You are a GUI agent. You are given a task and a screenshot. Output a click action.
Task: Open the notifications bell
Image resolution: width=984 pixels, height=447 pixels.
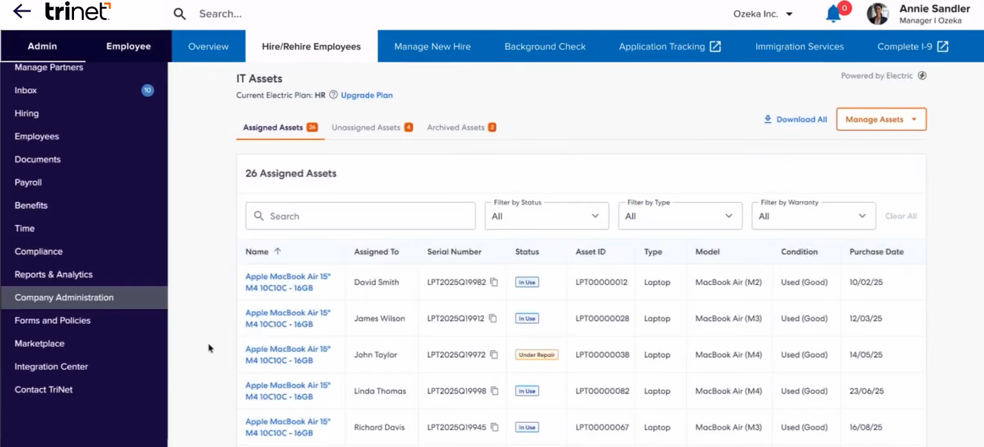point(833,13)
